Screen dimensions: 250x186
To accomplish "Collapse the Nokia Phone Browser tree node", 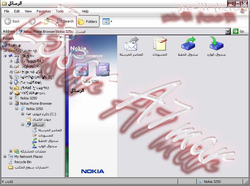I will [x=11, y=103].
